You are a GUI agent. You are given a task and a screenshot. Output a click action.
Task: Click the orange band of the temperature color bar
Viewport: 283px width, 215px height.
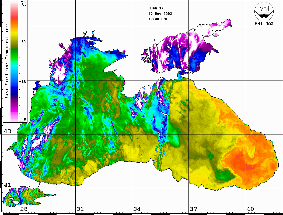(x=15, y=23)
